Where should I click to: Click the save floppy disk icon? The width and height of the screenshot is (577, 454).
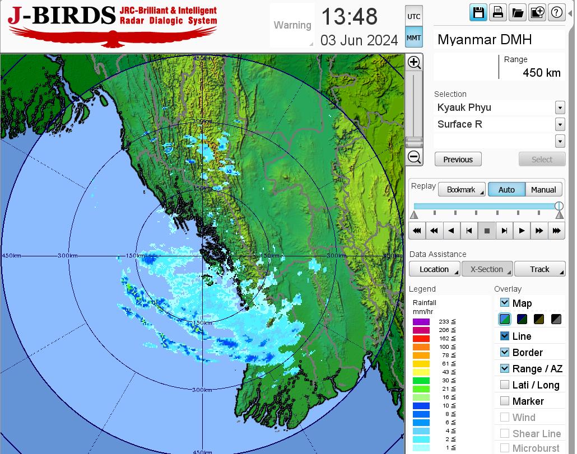point(478,13)
